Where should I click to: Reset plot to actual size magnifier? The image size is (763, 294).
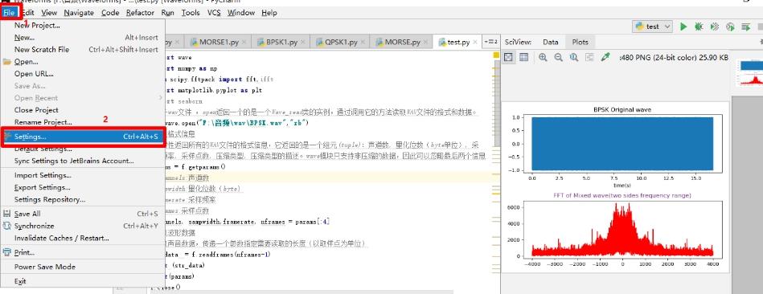pyautogui.click(x=574, y=57)
